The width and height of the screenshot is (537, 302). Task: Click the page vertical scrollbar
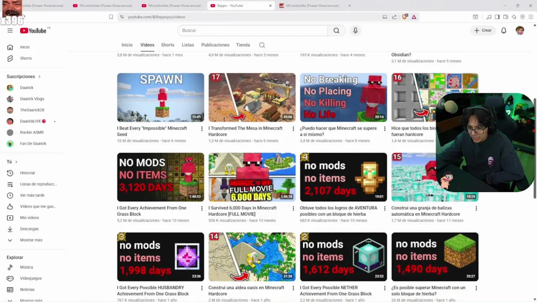coord(535,149)
